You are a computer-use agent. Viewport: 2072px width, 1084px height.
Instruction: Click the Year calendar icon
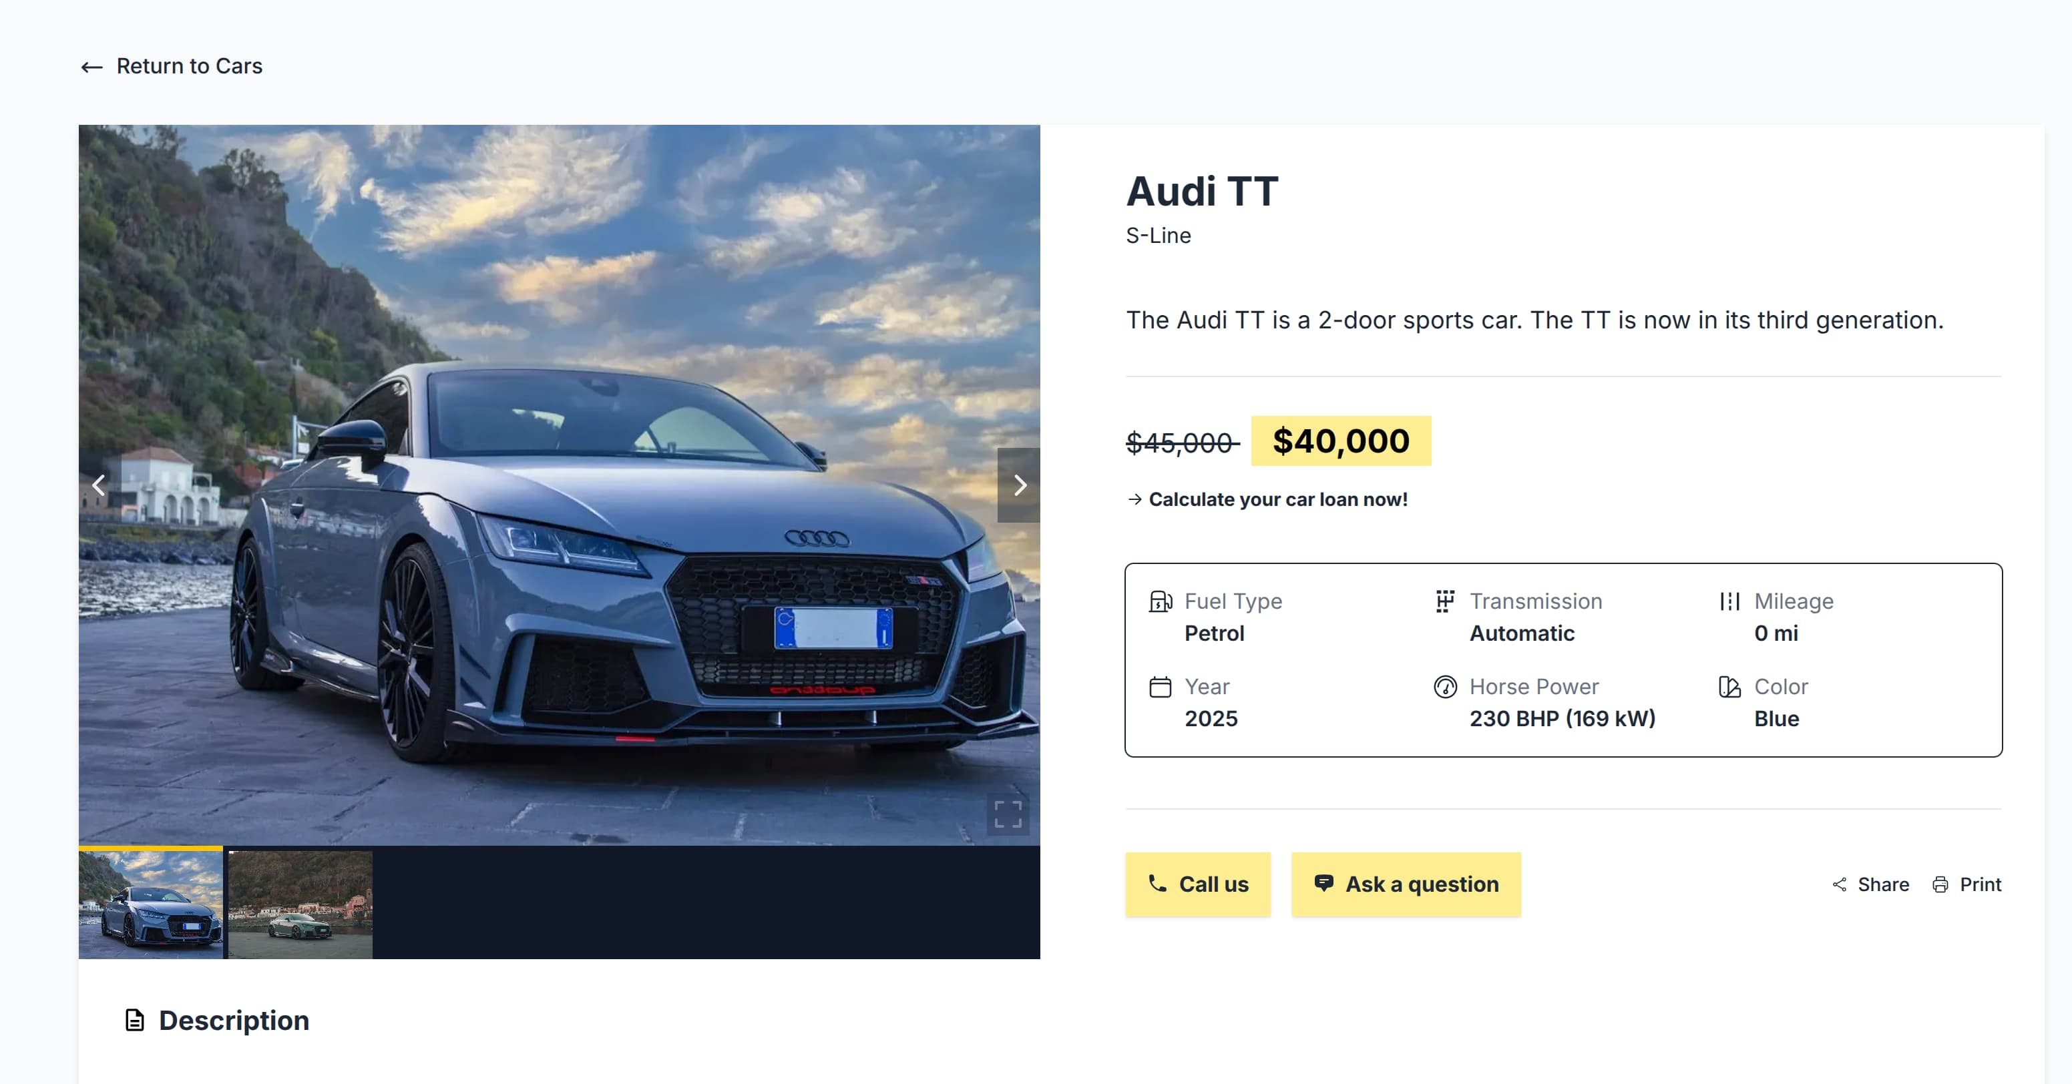(x=1160, y=687)
